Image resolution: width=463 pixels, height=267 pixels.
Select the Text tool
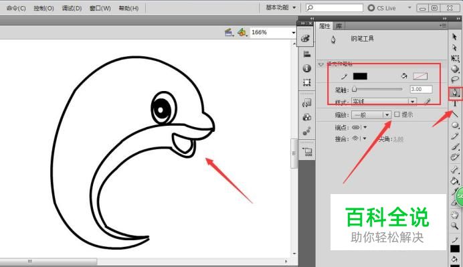pos(455,103)
